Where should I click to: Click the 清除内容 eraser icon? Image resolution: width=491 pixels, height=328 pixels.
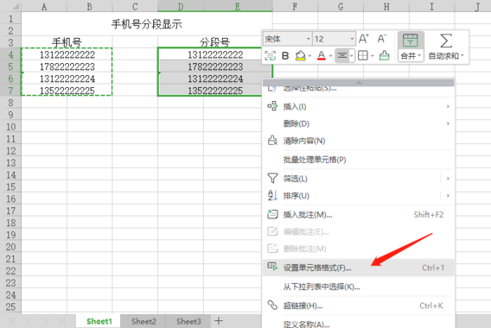click(x=272, y=141)
